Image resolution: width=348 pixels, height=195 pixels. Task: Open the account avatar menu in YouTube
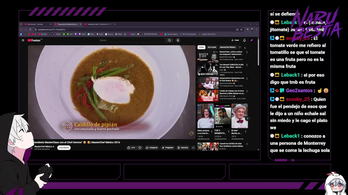point(252,40)
